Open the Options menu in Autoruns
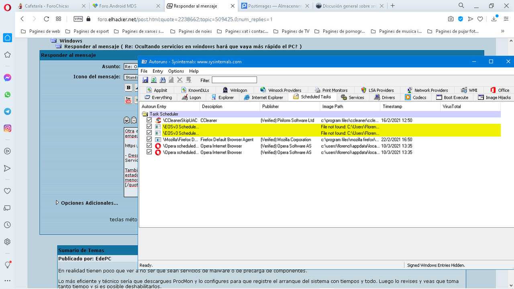 point(176,71)
